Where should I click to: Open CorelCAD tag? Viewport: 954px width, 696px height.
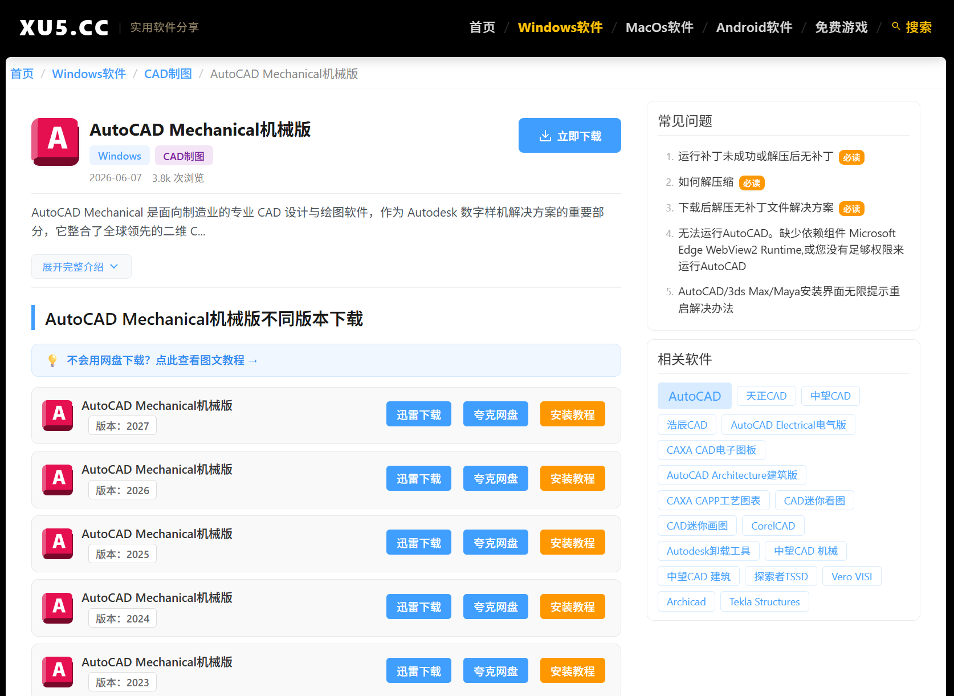click(x=773, y=526)
